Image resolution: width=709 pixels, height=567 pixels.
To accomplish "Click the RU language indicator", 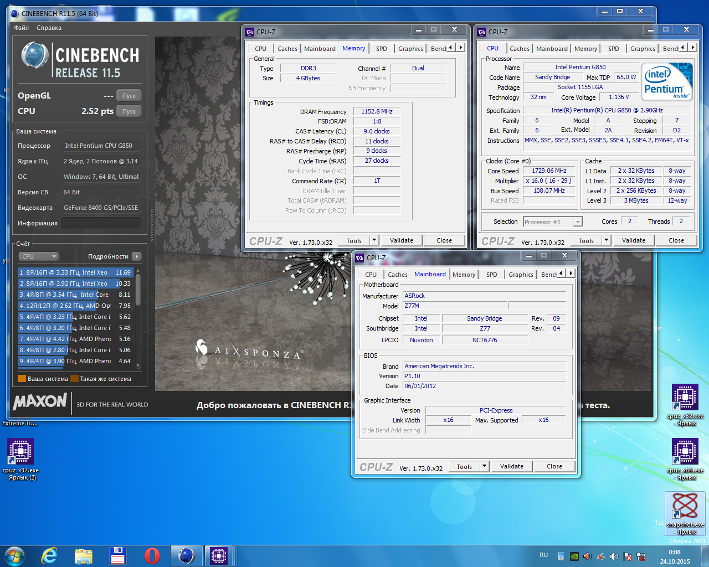I will [543, 555].
